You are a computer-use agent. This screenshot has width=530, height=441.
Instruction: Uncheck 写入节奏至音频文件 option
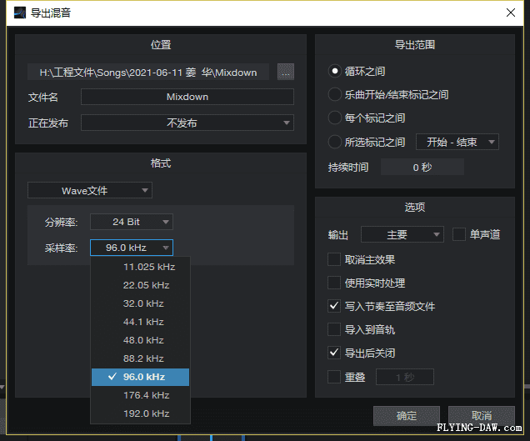[335, 306]
